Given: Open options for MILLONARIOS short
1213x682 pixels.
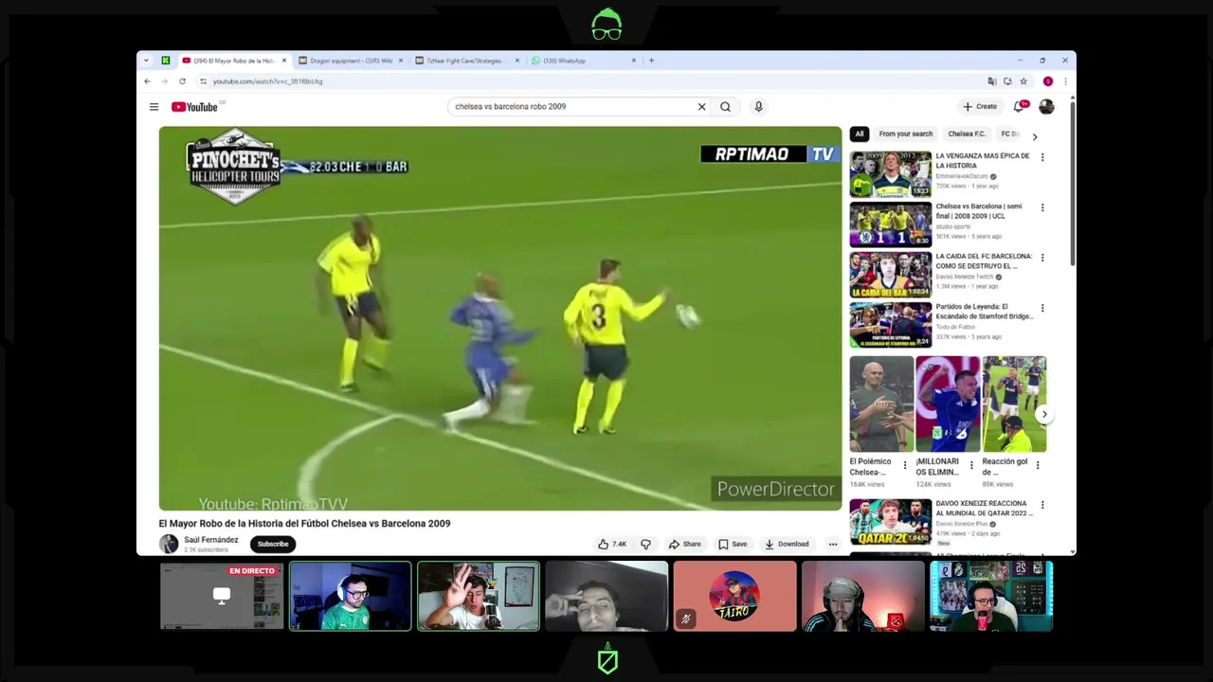Looking at the screenshot, I should pos(970,465).
